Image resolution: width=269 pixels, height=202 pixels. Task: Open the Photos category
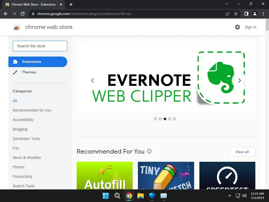click(19, 167)
